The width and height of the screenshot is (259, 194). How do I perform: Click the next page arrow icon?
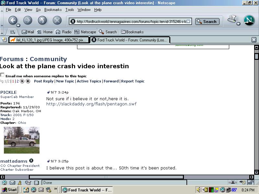(x=22, y=81)
